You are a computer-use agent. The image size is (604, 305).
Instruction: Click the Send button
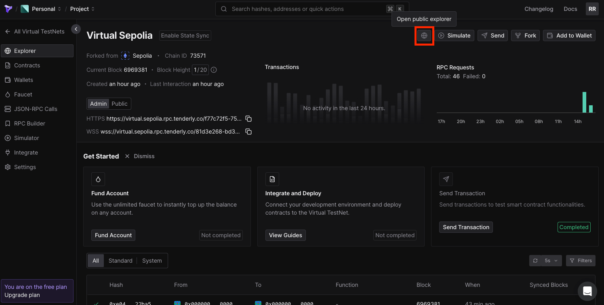point(492,36)
